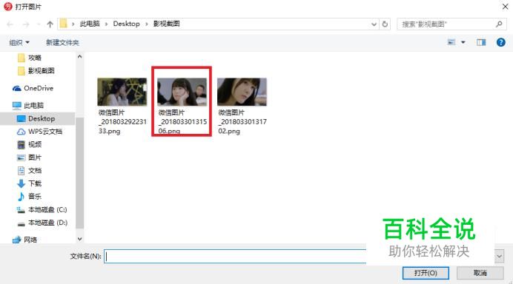Click the 文件名 input field
Image resolution: width=513 pixels, height=284 pixels.
coord(235,256)
